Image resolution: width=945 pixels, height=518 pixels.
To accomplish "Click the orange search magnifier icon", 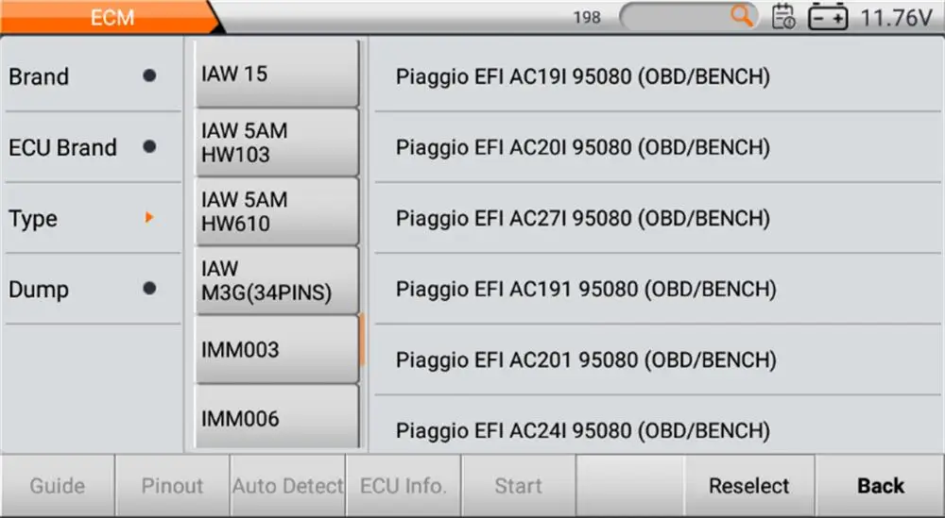I will (x=743, y=15).
